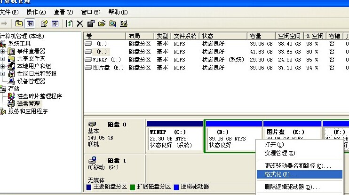Click the 磁盘管理 tree icon
The image size is (349, 195).
[x=11, y=104]
